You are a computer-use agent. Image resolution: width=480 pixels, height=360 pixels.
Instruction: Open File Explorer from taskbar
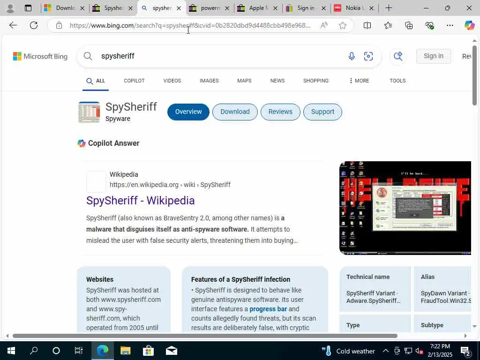pyautogui.click(x=125, y=351)
